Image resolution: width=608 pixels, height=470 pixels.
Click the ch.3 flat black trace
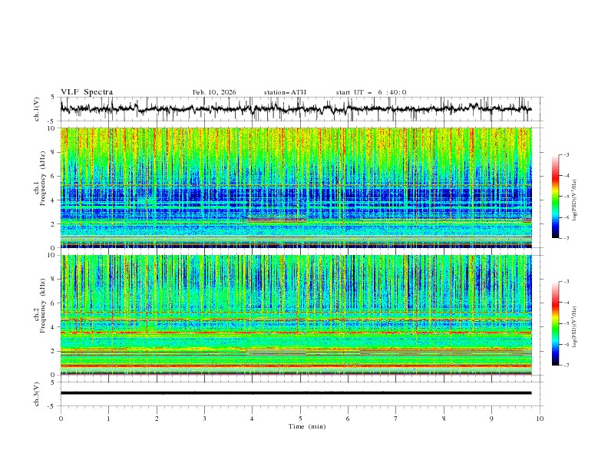coord(296,393)
